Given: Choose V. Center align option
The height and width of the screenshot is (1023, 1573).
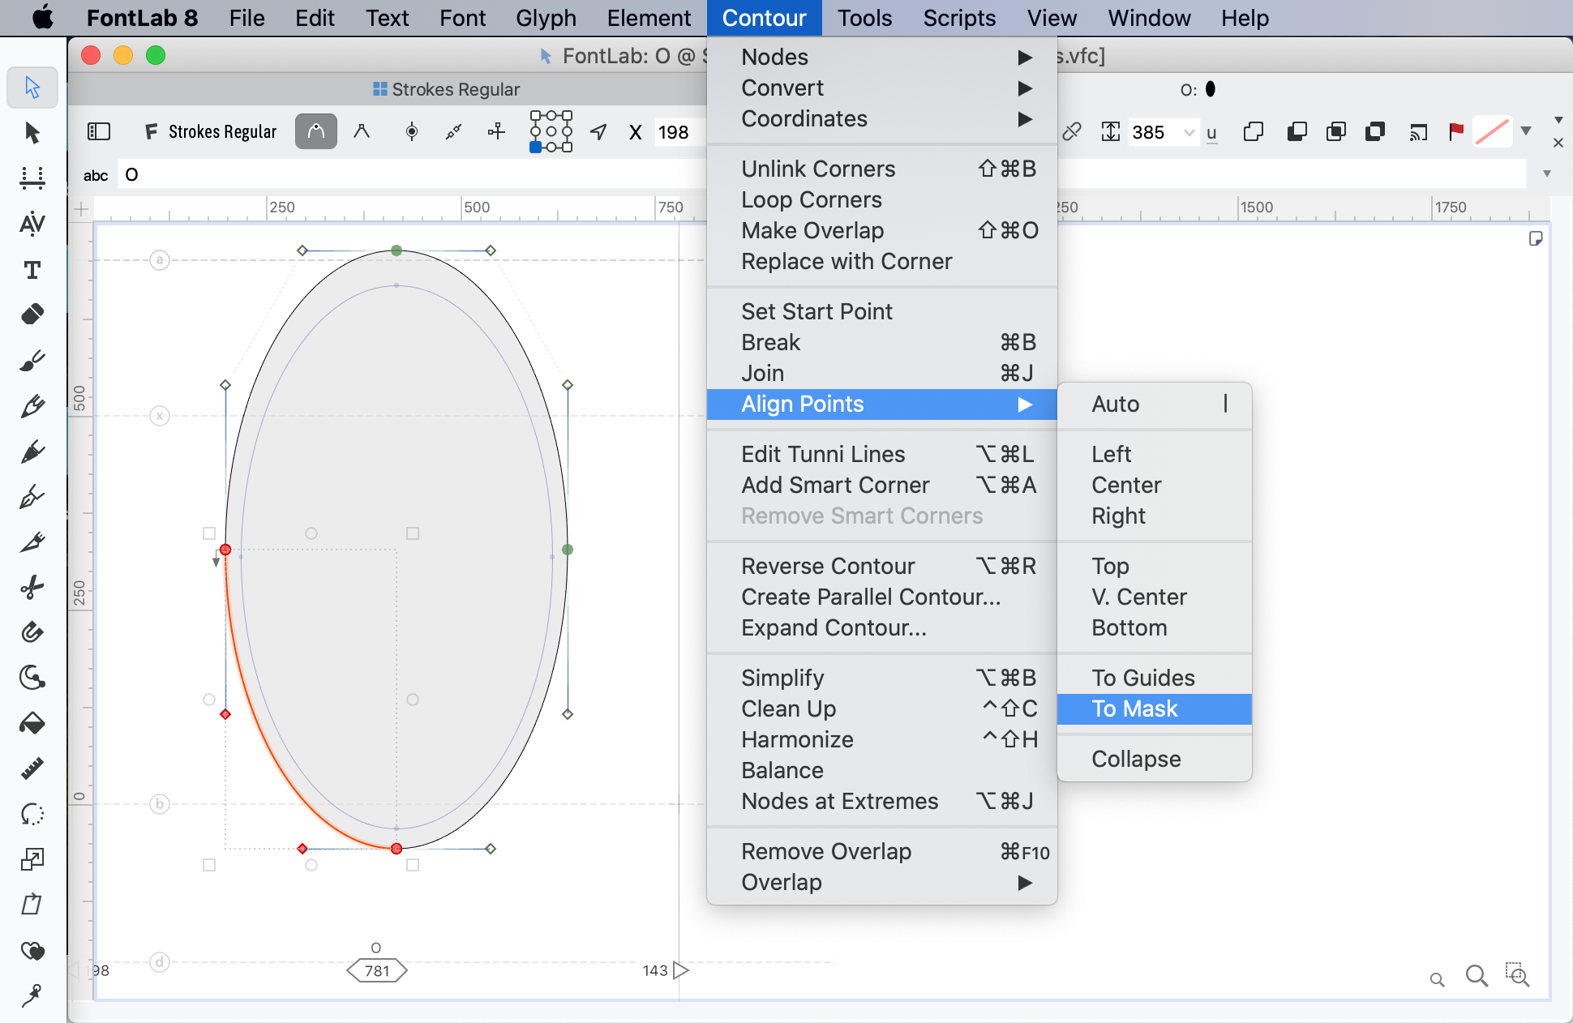Looking at the screenshot, I should click(x=1155, y=597).
